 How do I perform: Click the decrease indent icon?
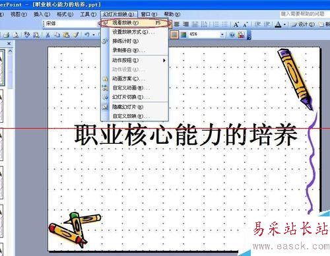(257, 24)
